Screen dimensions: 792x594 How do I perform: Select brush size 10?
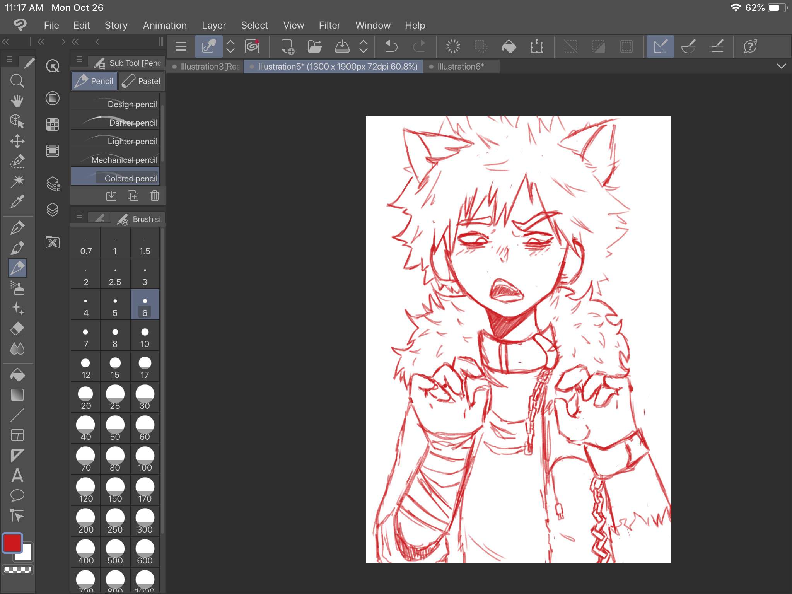[145, 336]
